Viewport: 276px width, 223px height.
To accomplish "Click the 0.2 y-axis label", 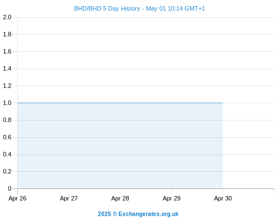I will pos(7,171).
